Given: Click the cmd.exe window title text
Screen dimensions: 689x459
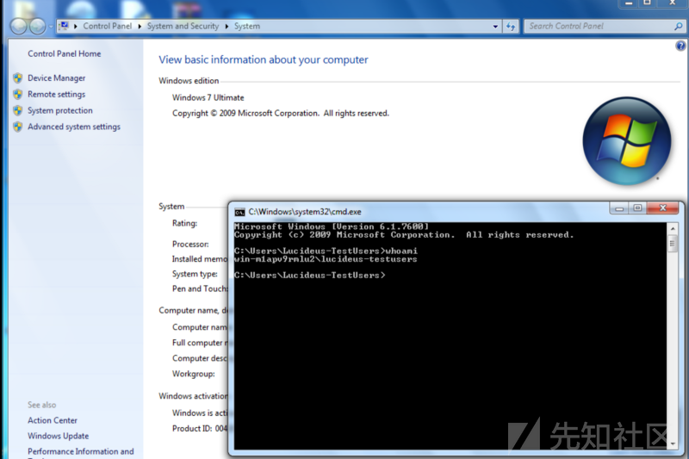Looking at the screenshot, I should tap(305, 212).
